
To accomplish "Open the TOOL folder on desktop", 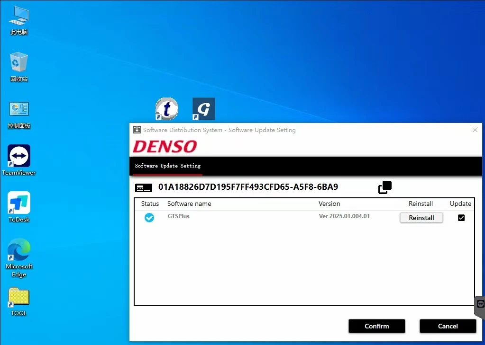I will (19, 301).
